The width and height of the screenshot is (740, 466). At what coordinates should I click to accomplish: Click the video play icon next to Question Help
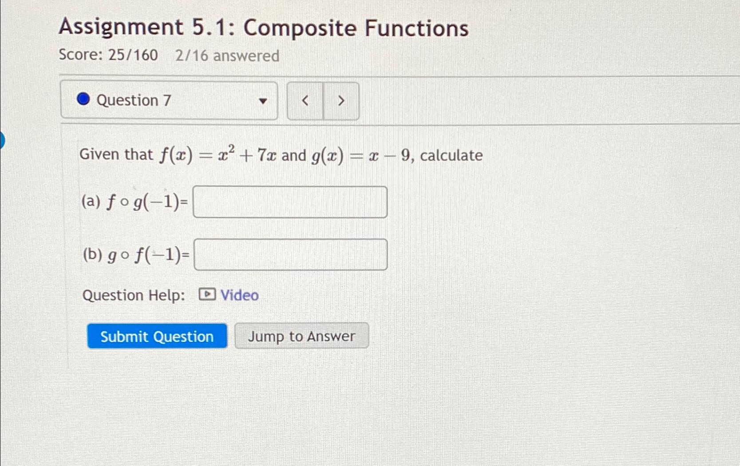[207, 294]
